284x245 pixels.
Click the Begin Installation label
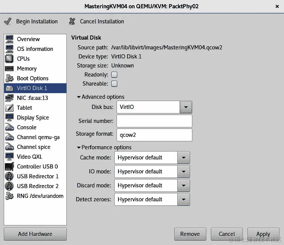click(37, 21)
